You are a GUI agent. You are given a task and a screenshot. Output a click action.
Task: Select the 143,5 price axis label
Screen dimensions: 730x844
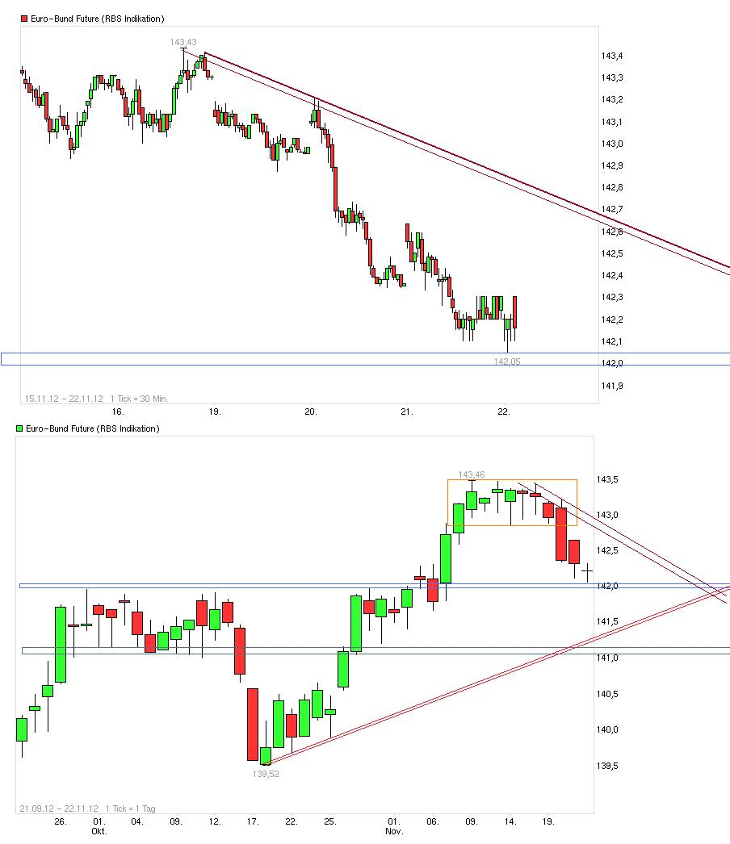pyautogui.click(x=607, y=479)
